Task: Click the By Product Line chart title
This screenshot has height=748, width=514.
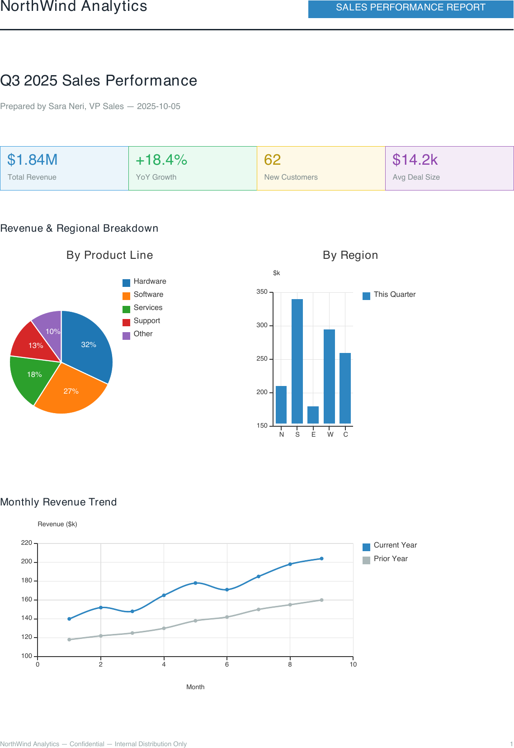Action: point(110,255)
